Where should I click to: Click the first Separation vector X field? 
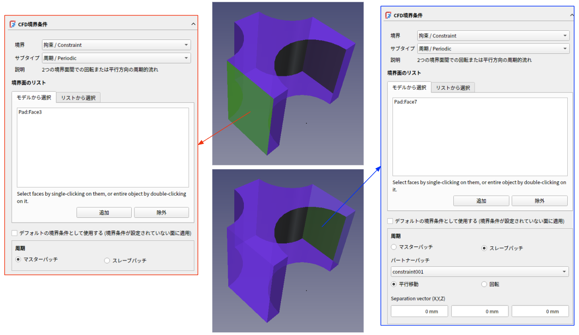(x=420, y=311)
